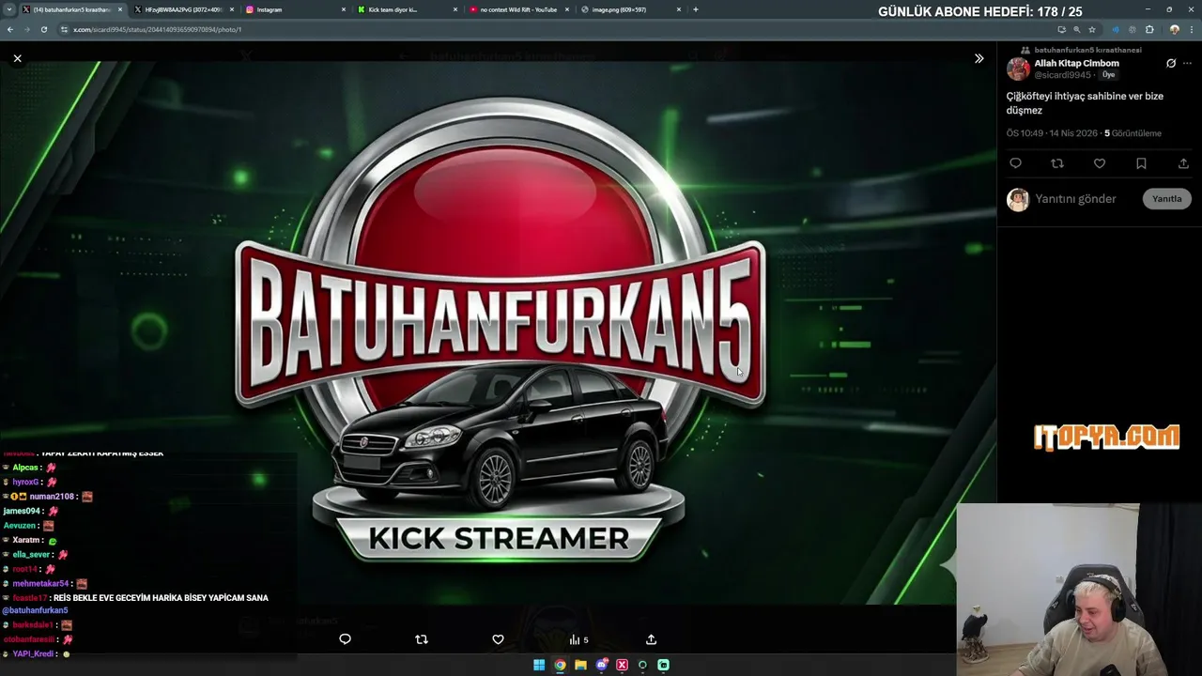
Task: Open a new browser tab
Action: point(696,9)
